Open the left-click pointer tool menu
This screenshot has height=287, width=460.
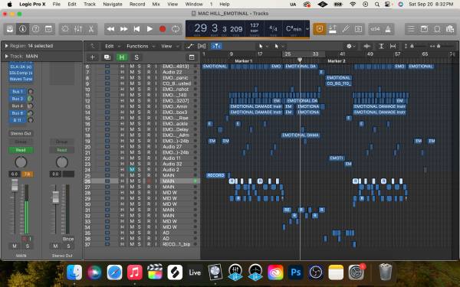pyautogui.click(x=263, y=46)
